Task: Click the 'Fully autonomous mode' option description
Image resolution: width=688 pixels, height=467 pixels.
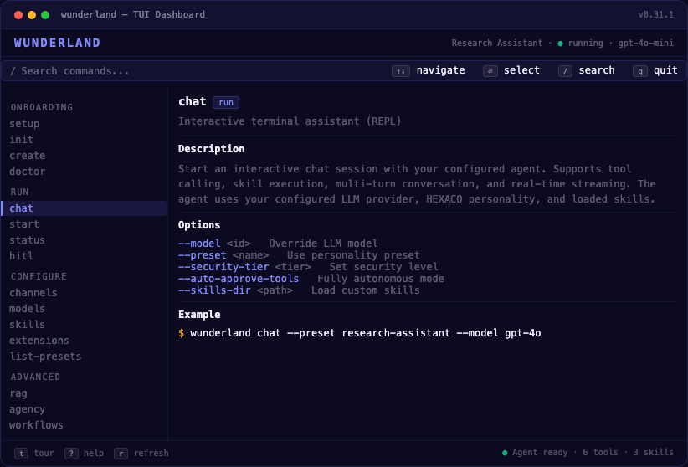Action: tap(381, 279)
